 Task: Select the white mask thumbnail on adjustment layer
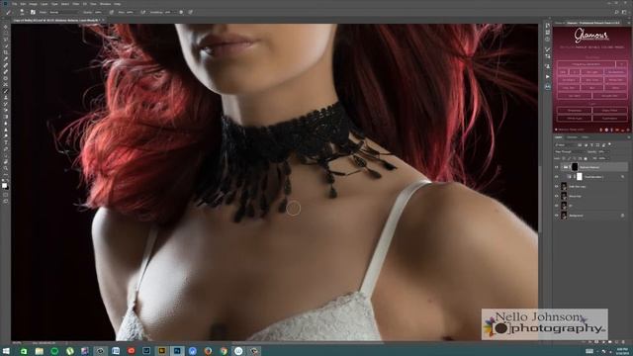pos(580,177)
